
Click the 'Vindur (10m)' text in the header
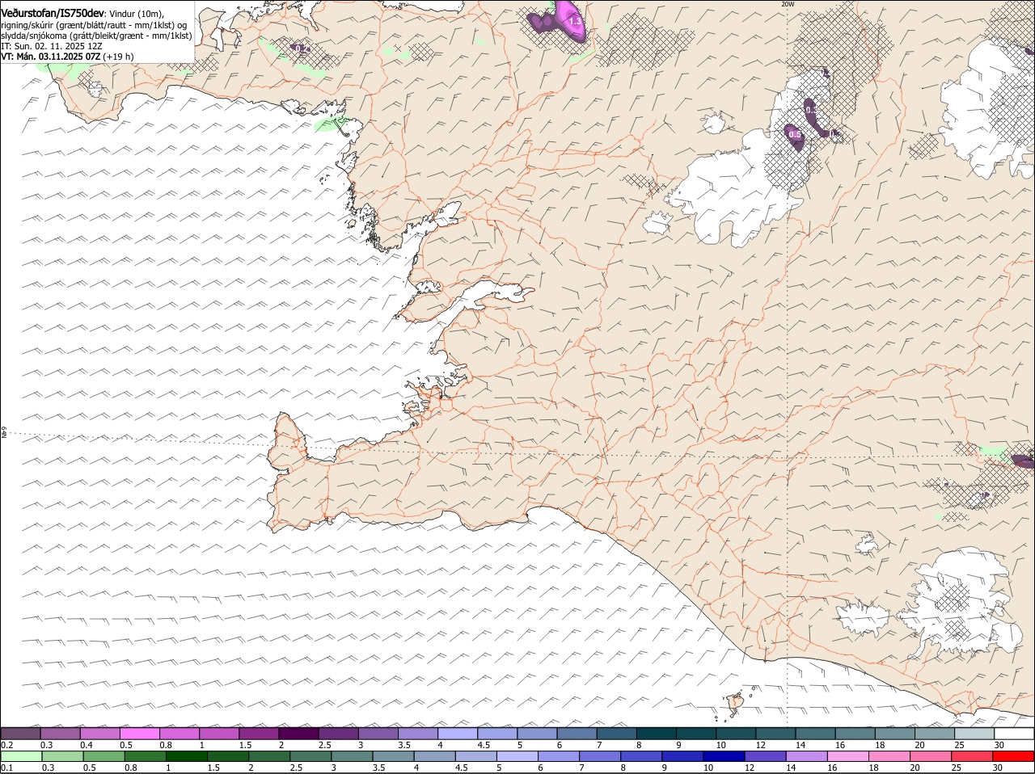(136, 14)
